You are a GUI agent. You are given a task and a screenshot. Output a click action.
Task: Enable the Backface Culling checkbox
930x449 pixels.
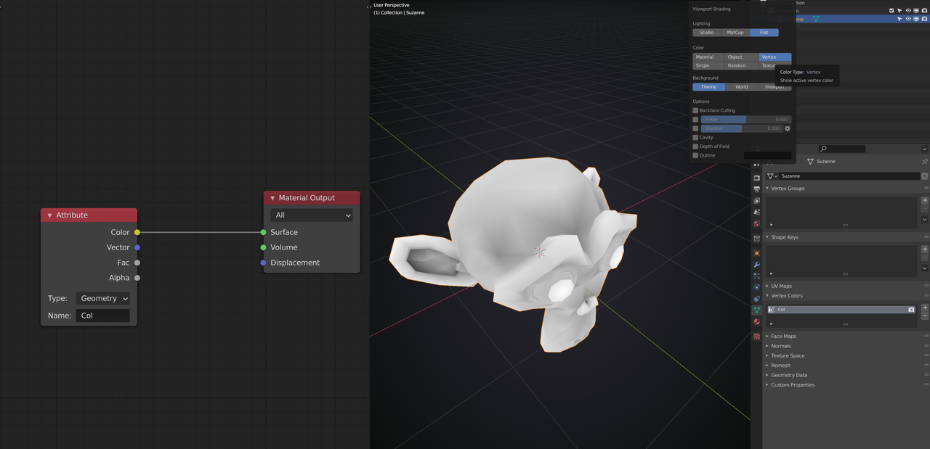coord(695,110)
